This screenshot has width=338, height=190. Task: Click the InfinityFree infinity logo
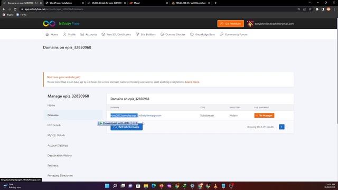49,23
